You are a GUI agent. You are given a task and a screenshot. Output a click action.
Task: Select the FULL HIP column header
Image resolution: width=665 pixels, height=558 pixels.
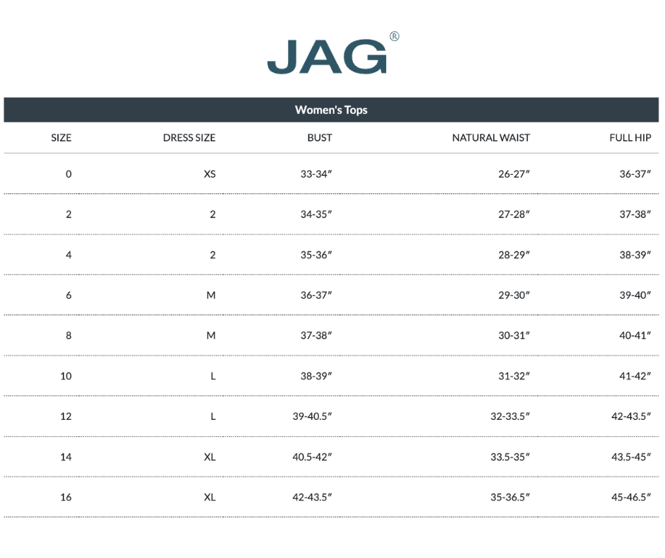coord(630,138)
